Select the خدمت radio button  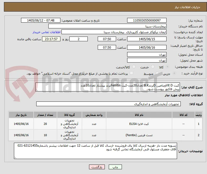[153, 67]
